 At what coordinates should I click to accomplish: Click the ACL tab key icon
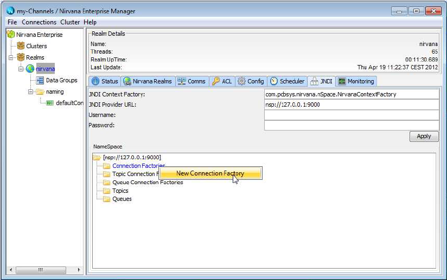tap(216, 81)
